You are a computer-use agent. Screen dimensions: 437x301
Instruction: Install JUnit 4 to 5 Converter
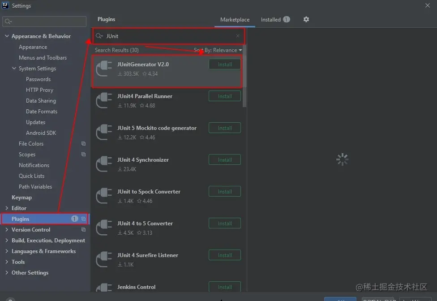pyautogui.click(x=225, y=223)
